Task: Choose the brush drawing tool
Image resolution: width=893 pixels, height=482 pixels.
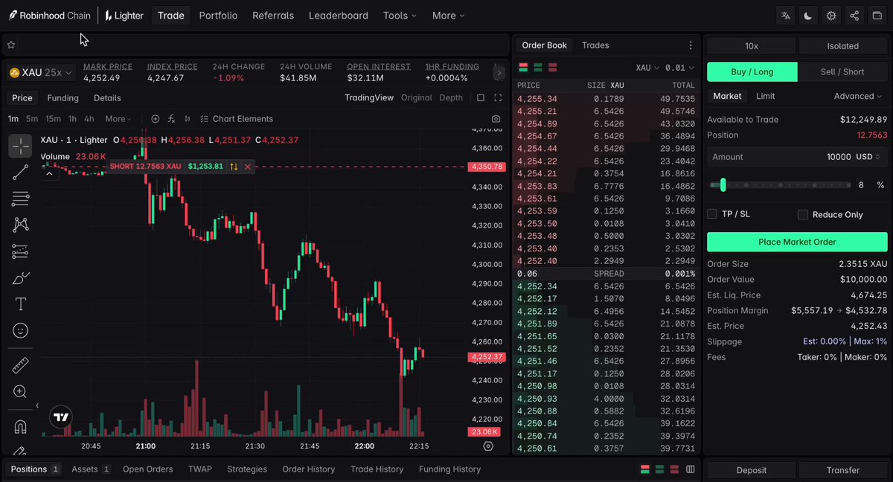Action: pyautogui.click(x=20, y=278)
